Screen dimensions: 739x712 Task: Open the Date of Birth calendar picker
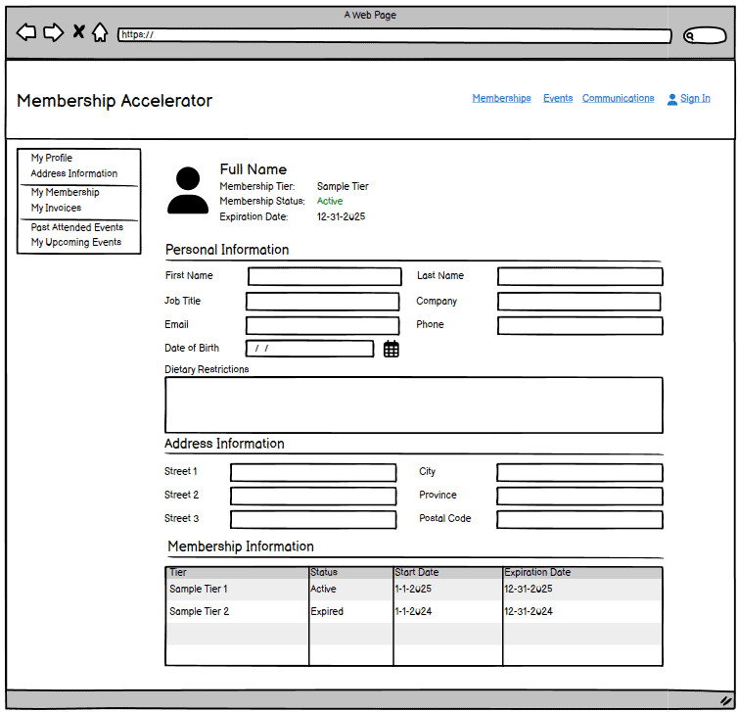tap(391, 349)
